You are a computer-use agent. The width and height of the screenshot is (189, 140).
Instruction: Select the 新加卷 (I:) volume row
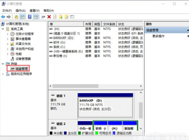coord(96,56)
